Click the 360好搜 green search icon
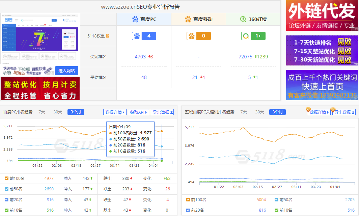The image size is (359, 216). click(x=243, y=19)
